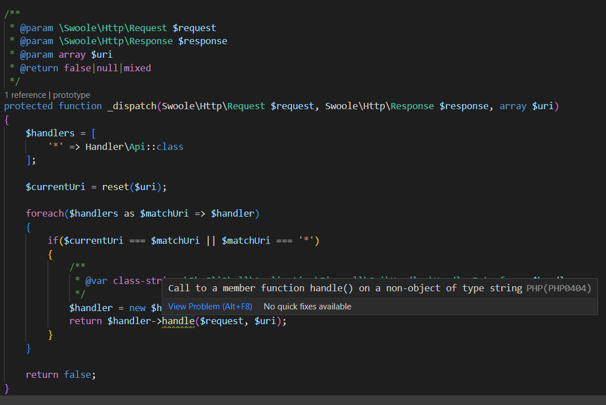Click the error tooltip message text
Screen dimensions: 606x405
point(339,288)
